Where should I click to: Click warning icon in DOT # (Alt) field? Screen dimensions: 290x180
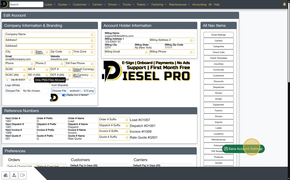click(x=69, y=76)
